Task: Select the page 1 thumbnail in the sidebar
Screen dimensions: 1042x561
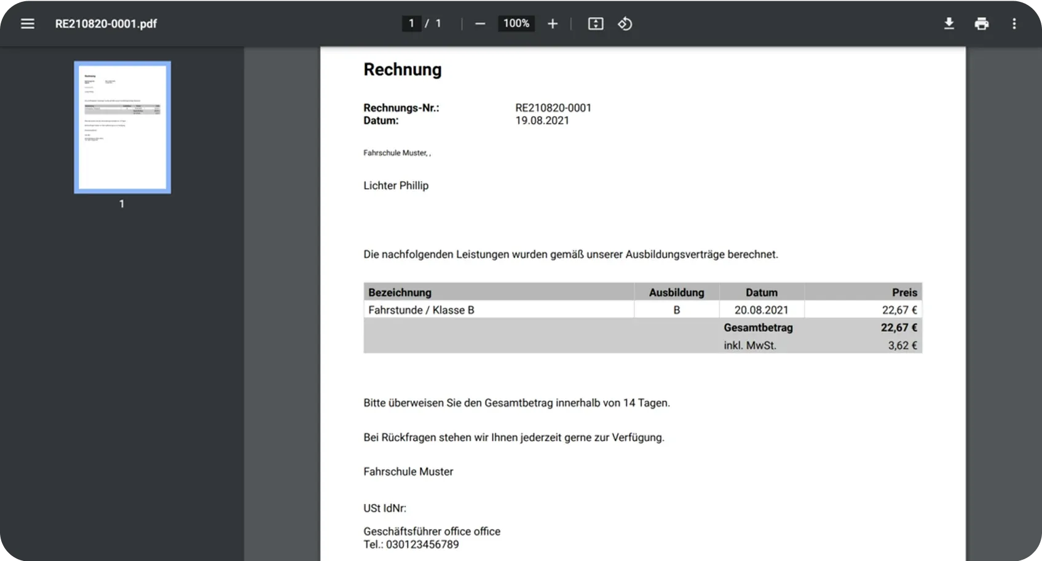Action: tap(122, 127)
